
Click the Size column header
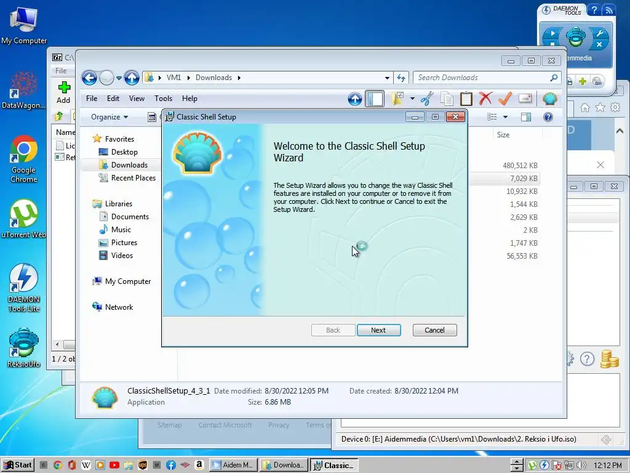coord(503,135)
